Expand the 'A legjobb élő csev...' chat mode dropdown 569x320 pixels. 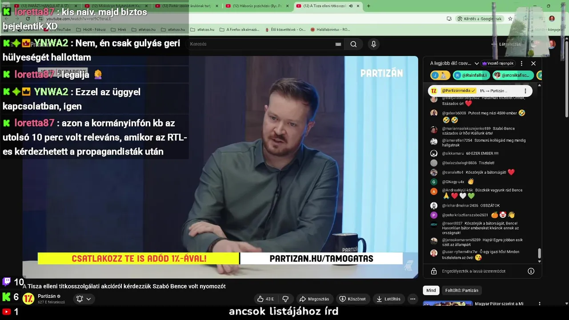pyautogui.click(x=454, y=64)
